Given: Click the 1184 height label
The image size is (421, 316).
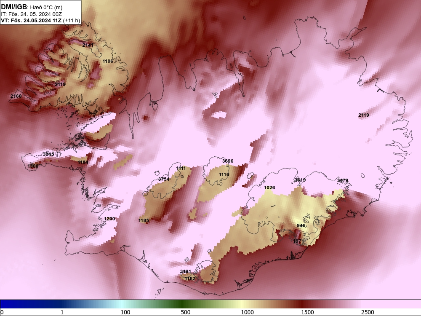Looking at the screenshot, I should click(83, 162).
